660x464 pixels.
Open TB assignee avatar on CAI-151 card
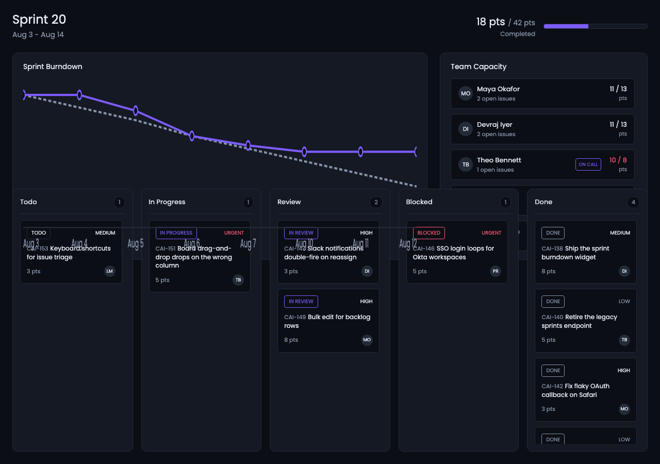[238, 280]
